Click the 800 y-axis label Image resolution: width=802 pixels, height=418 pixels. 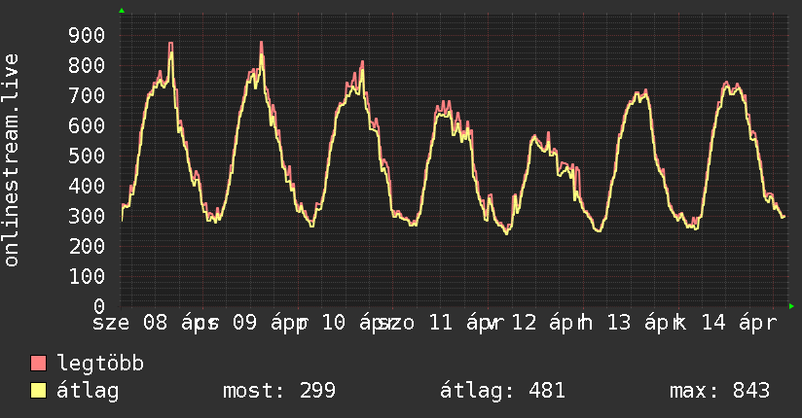pos(87,65)
